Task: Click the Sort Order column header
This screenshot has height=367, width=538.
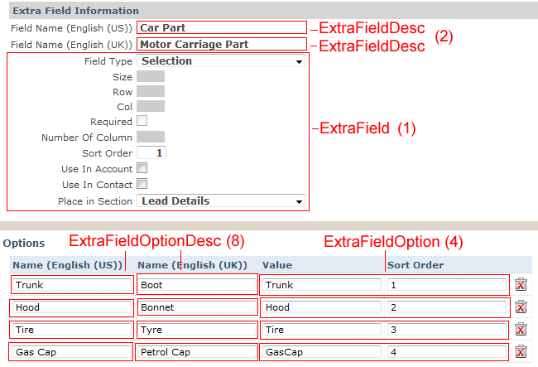Action: (416, 265)
